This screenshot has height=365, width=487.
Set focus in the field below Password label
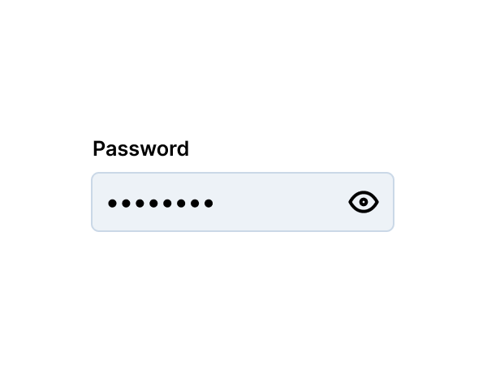tap(243, 202)
